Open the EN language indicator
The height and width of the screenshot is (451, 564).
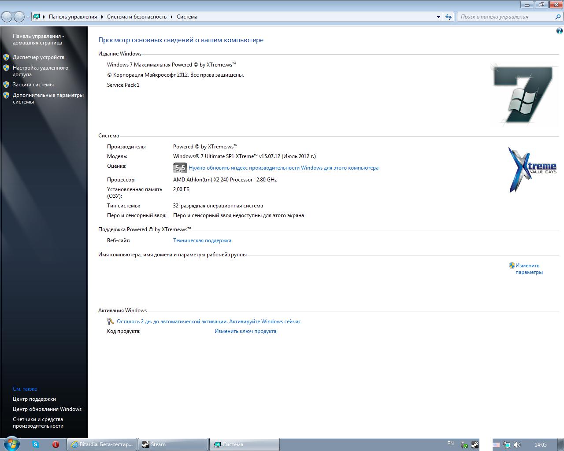(450, 444)
